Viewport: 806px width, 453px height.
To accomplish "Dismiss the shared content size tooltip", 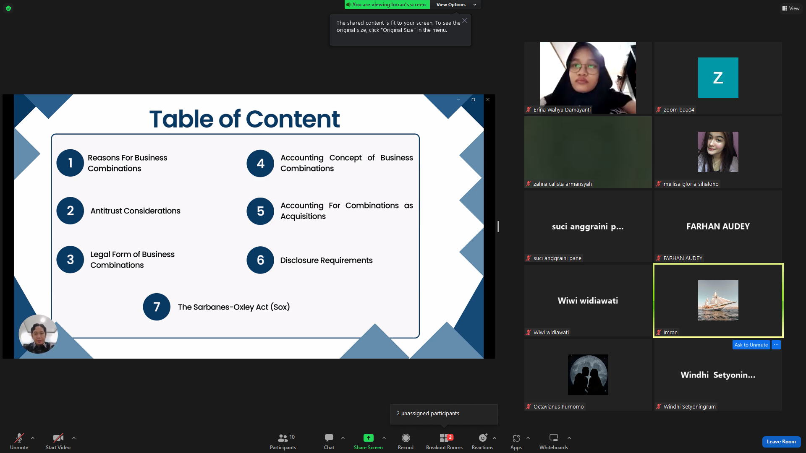I will [x=465, y=21].
